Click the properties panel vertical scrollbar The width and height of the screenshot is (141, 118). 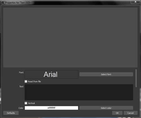tap(136, 78)
